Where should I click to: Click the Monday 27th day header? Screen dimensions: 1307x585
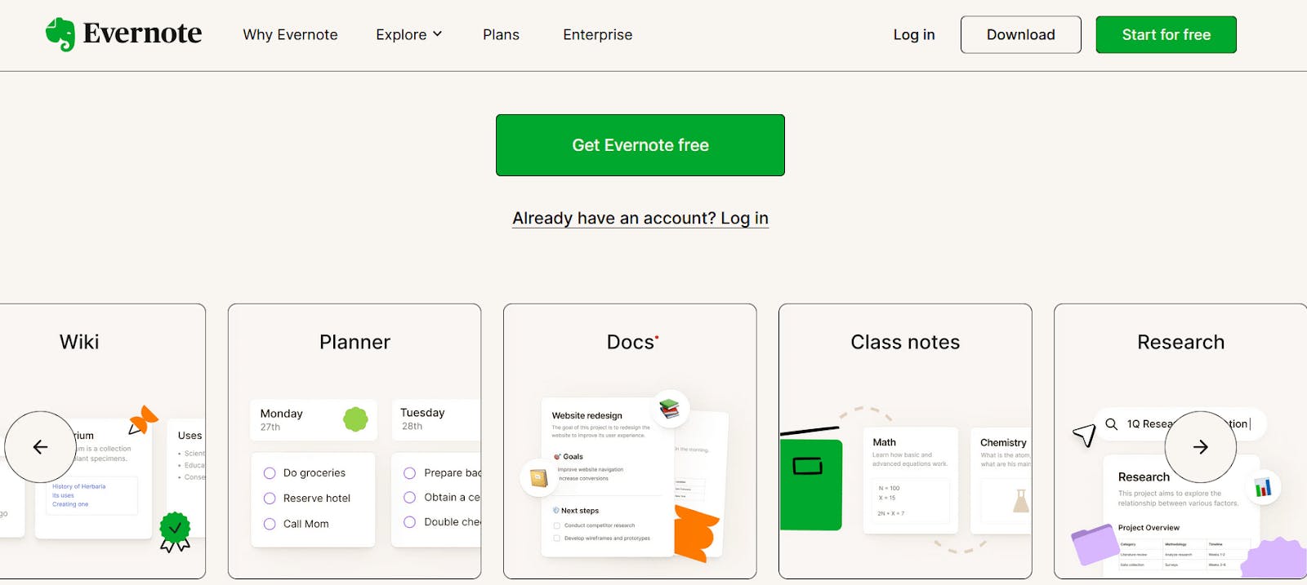314,420
